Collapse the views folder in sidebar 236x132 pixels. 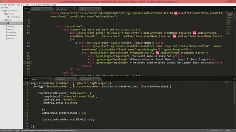coord(4,20)
